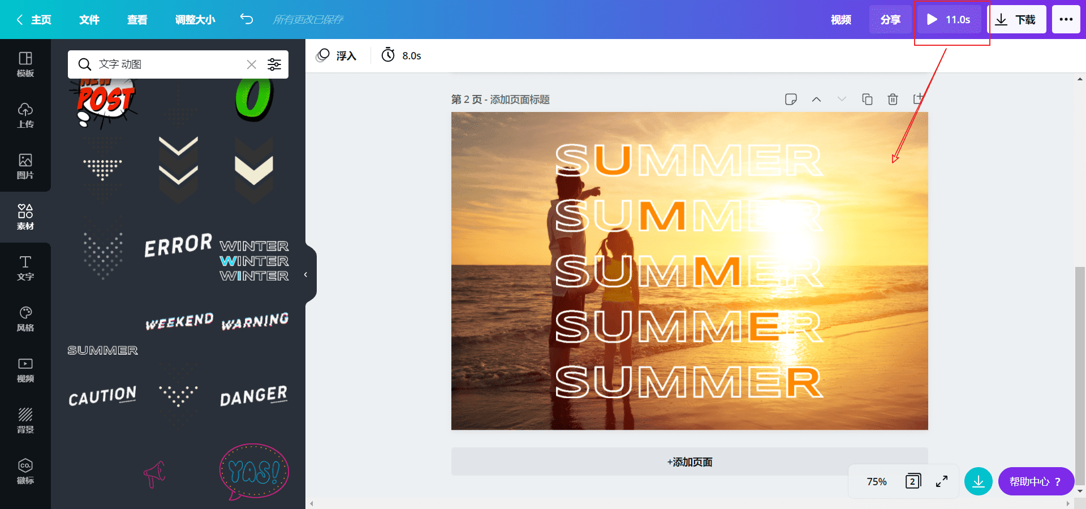Select the WINTER triple text element
The height and width of the screenshot is (509, 1086).
[254, 261]
